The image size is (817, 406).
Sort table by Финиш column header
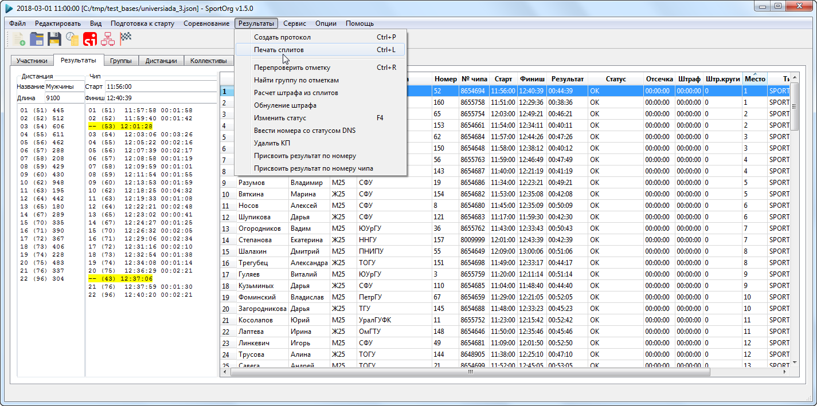click(x=532, y=79)
